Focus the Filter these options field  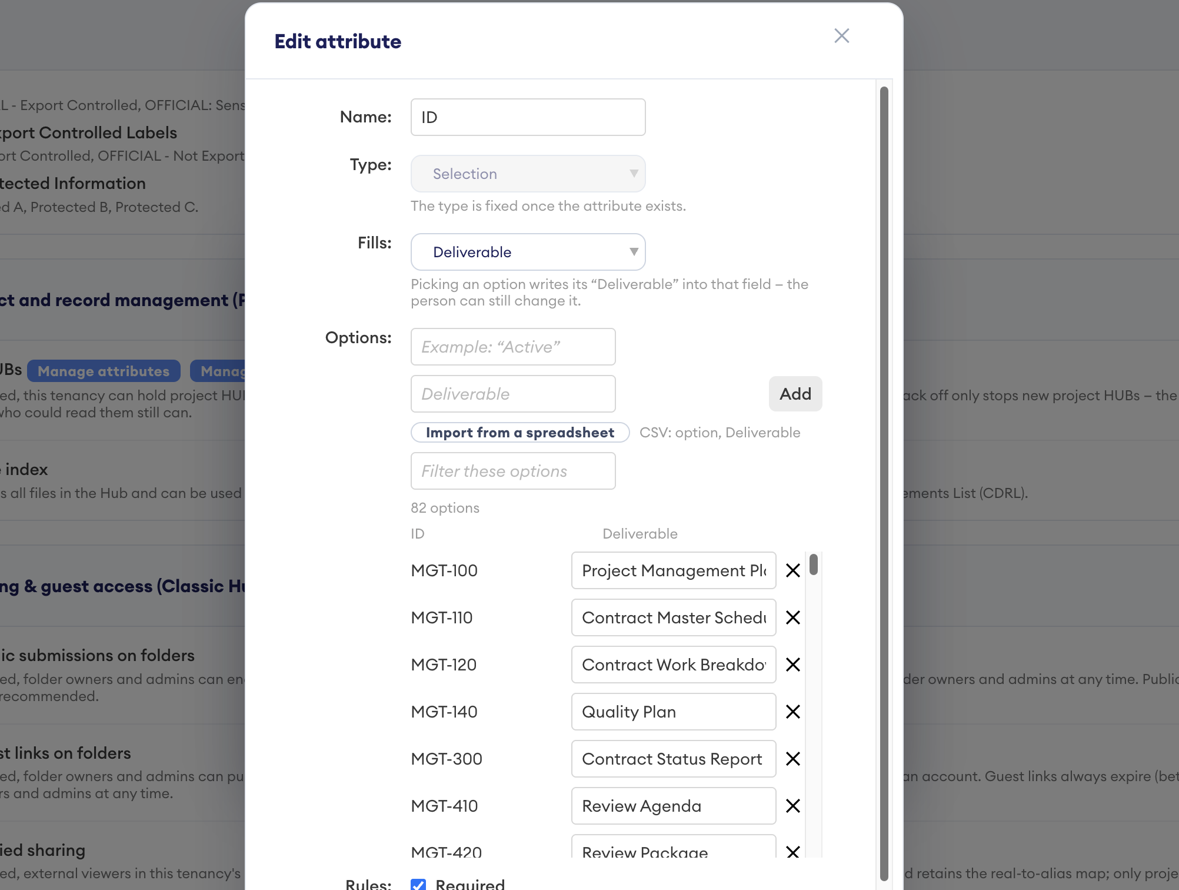pos(513,471)
